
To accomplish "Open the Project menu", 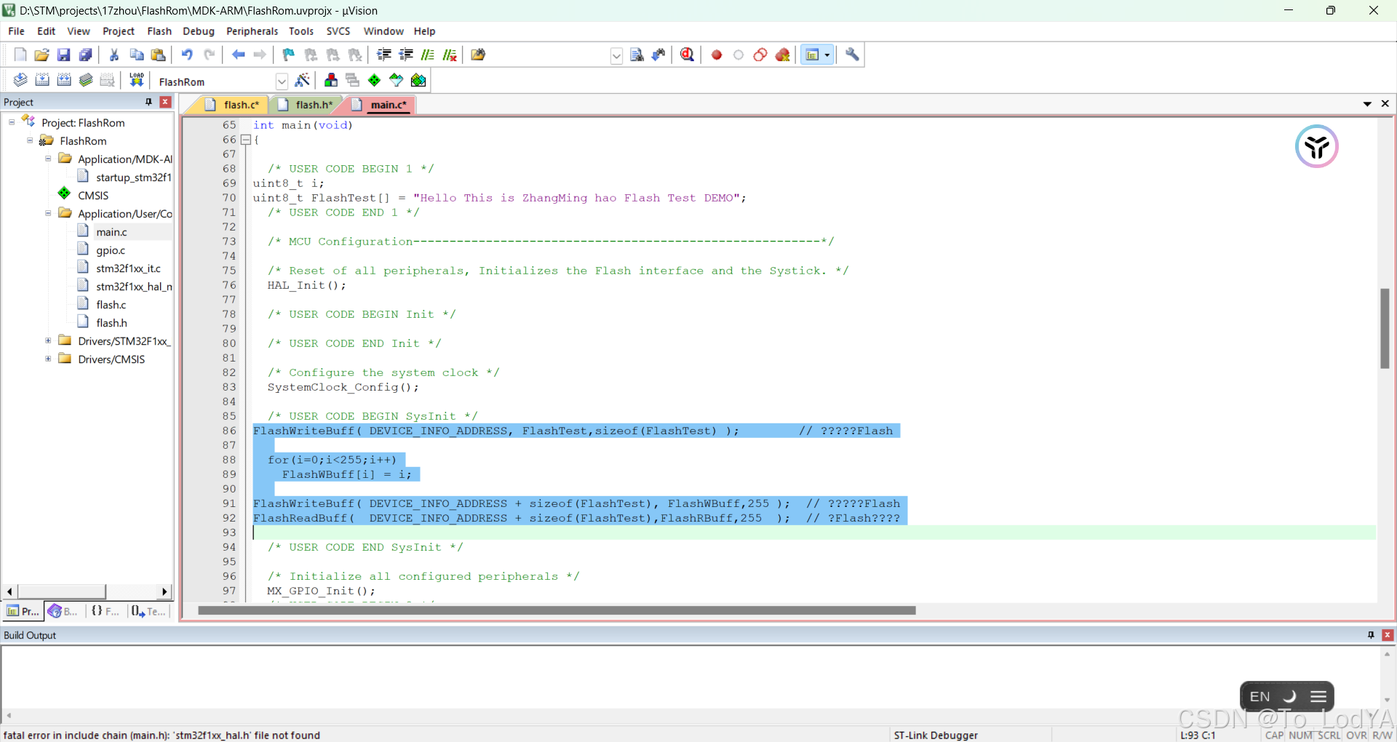I will point(119,31).
